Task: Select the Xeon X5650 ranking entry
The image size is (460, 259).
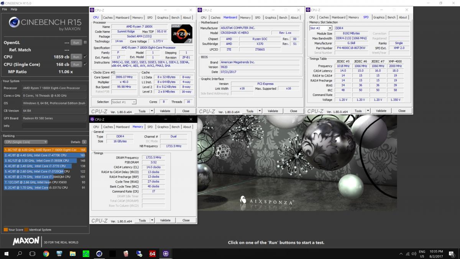Action: 45,182
